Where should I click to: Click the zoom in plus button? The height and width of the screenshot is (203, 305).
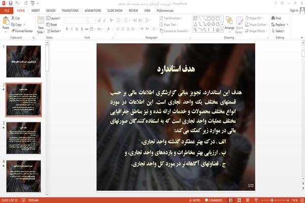[x=288, y=200]
